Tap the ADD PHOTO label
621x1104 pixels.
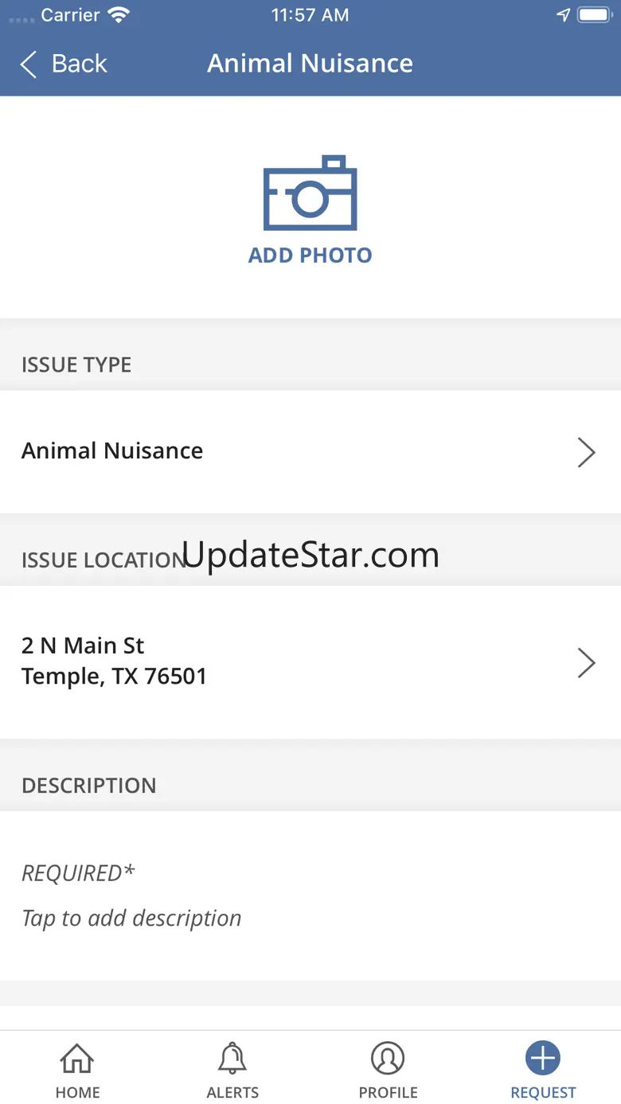pyautogui.click(x=310, y=256)
